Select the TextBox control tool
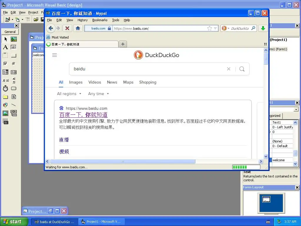Image resolution: width=301 pixels, height=226 pixels. (14, 47)
